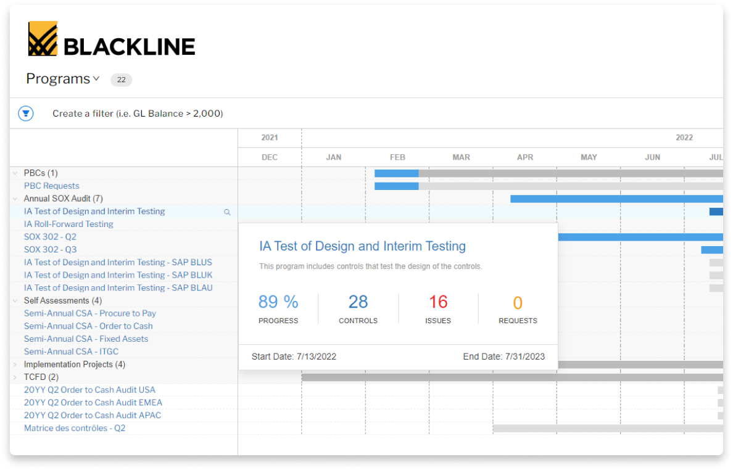Click the Annual SOX Audit timeline bar
The width and height of the screenshot is (733, 470).
click(616, 199)
